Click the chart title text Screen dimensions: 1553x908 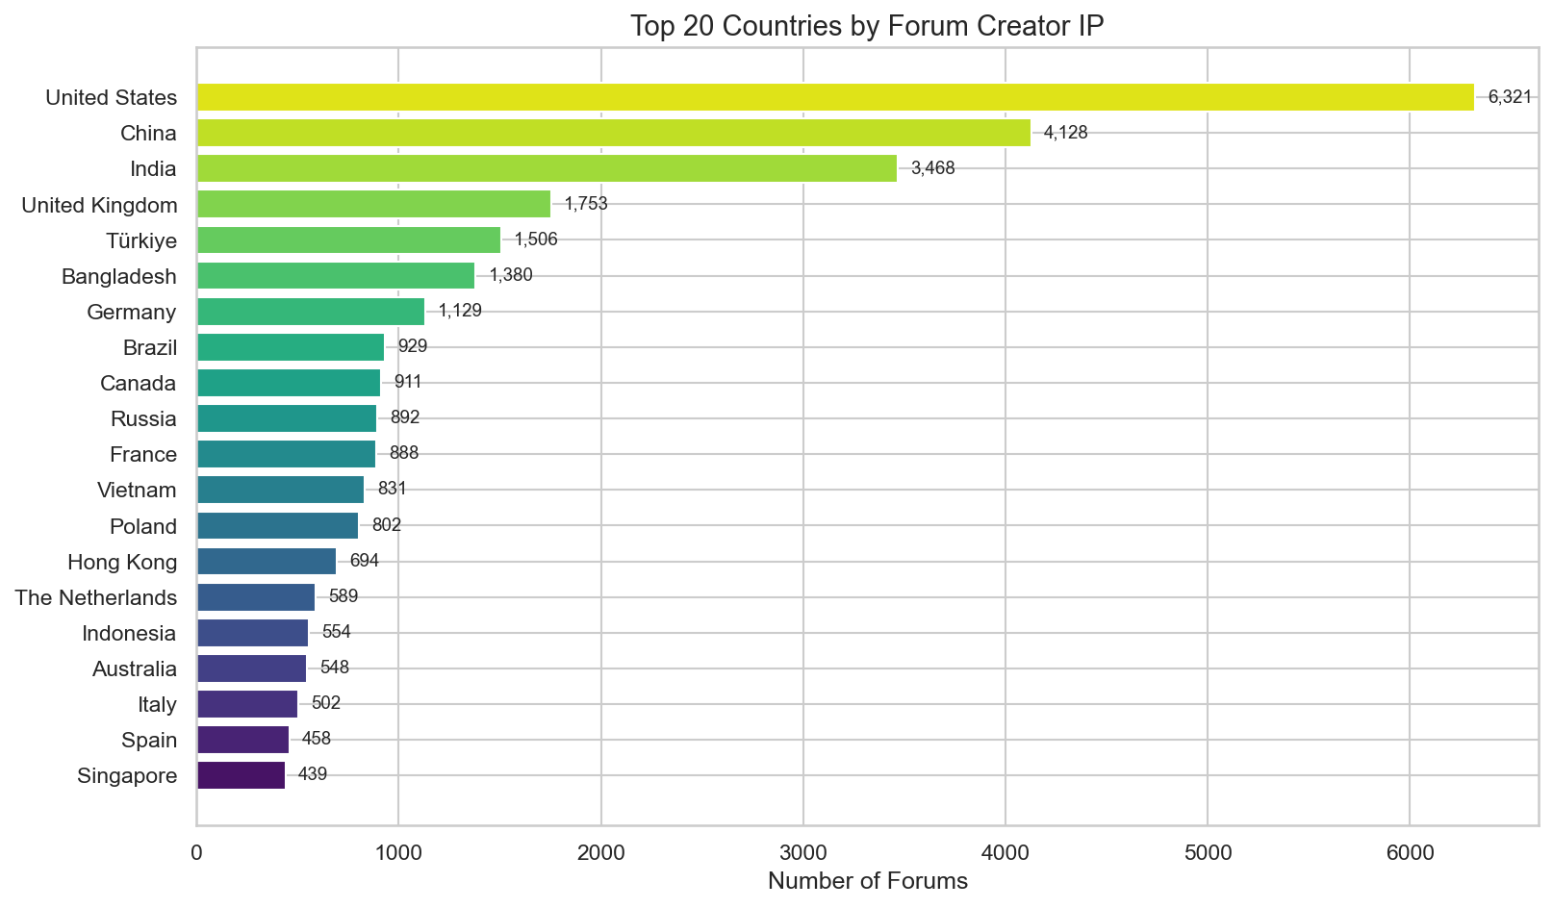(x=868, y=26)
